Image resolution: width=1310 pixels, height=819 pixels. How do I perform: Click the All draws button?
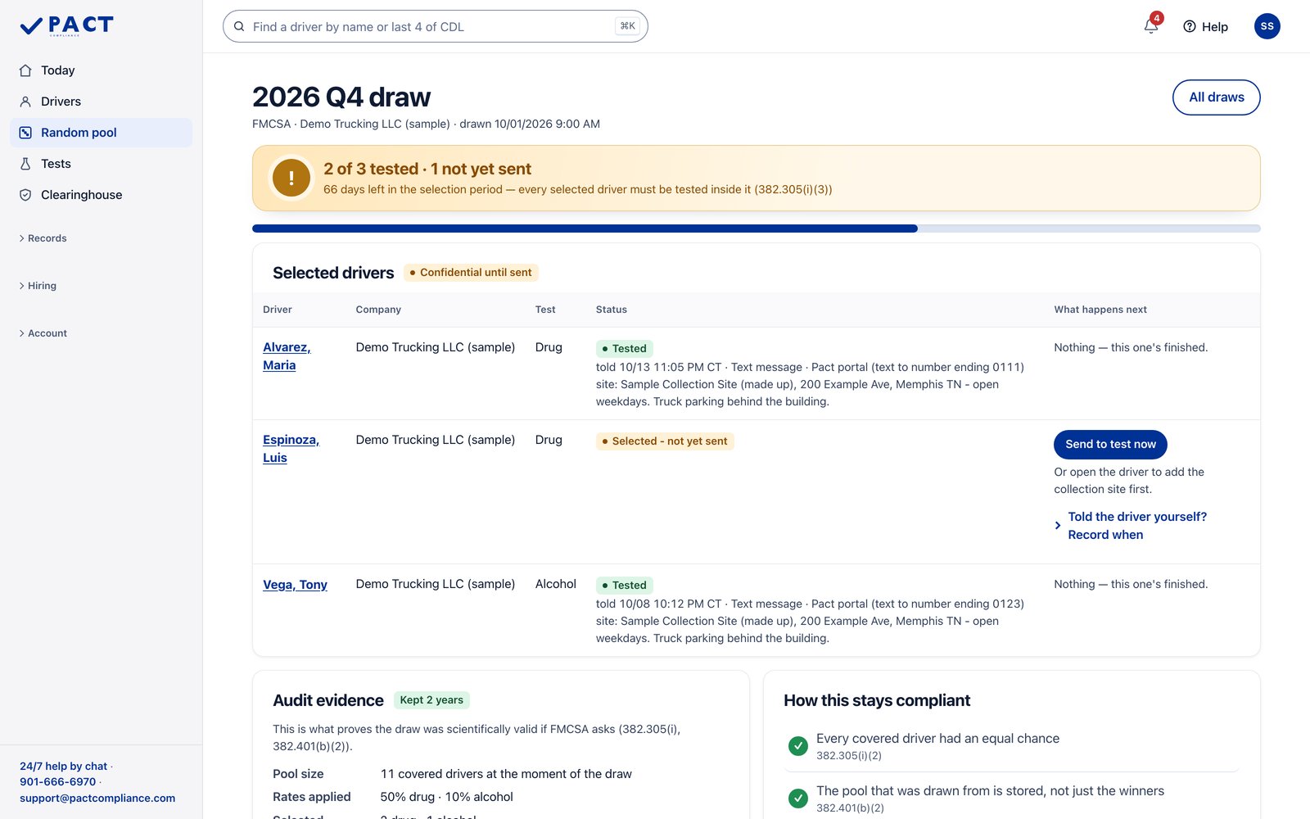click(x=1217, y=97)
